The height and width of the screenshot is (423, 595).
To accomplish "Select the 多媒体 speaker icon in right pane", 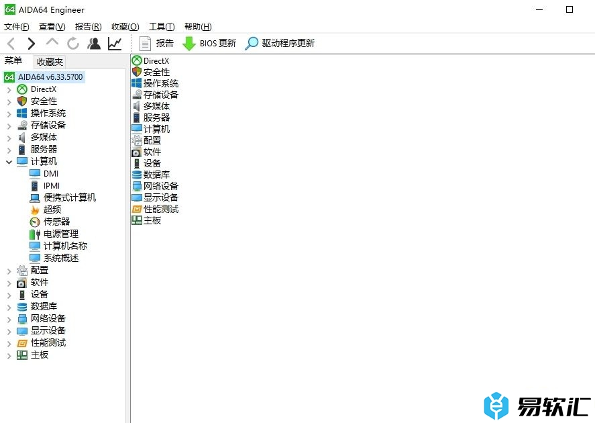I will click(x=137, y=106).
